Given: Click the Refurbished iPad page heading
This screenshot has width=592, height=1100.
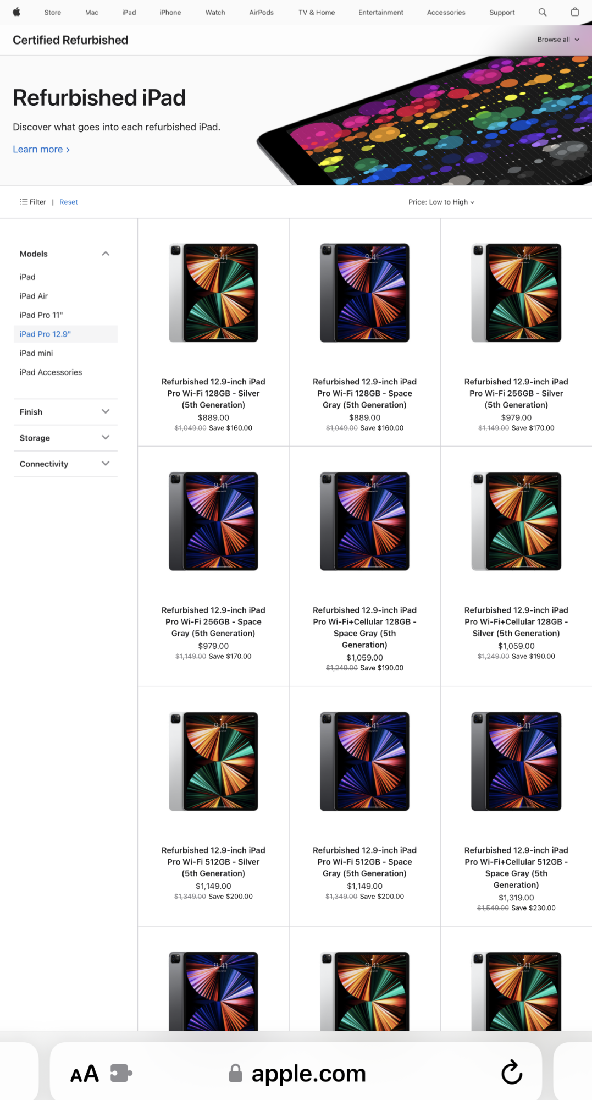Looking at the screenshot, I should tap(99, 98).
